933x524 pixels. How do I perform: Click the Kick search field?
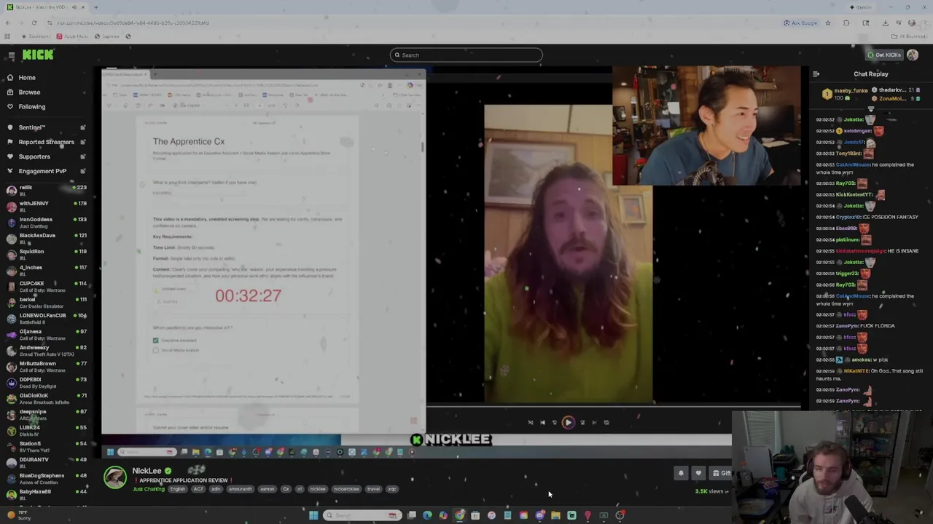click(466, 55)
